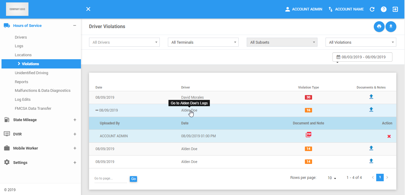Print the Driver Violations report
This screenshot has width=405, height=195.
coord(379,27)
